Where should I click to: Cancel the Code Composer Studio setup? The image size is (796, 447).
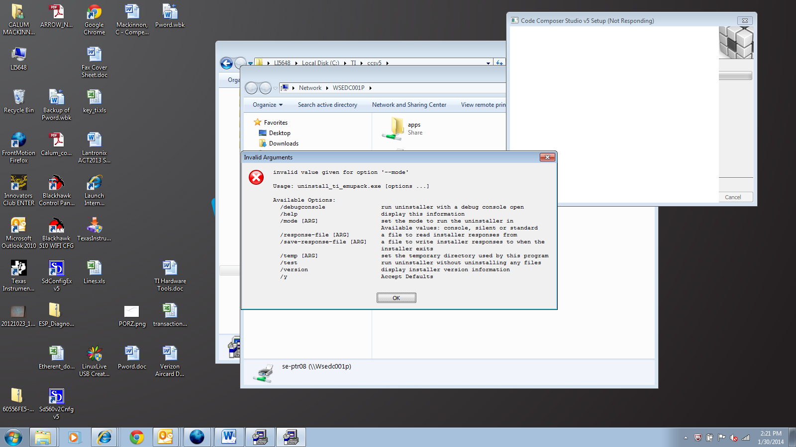[x=733, y=197]
